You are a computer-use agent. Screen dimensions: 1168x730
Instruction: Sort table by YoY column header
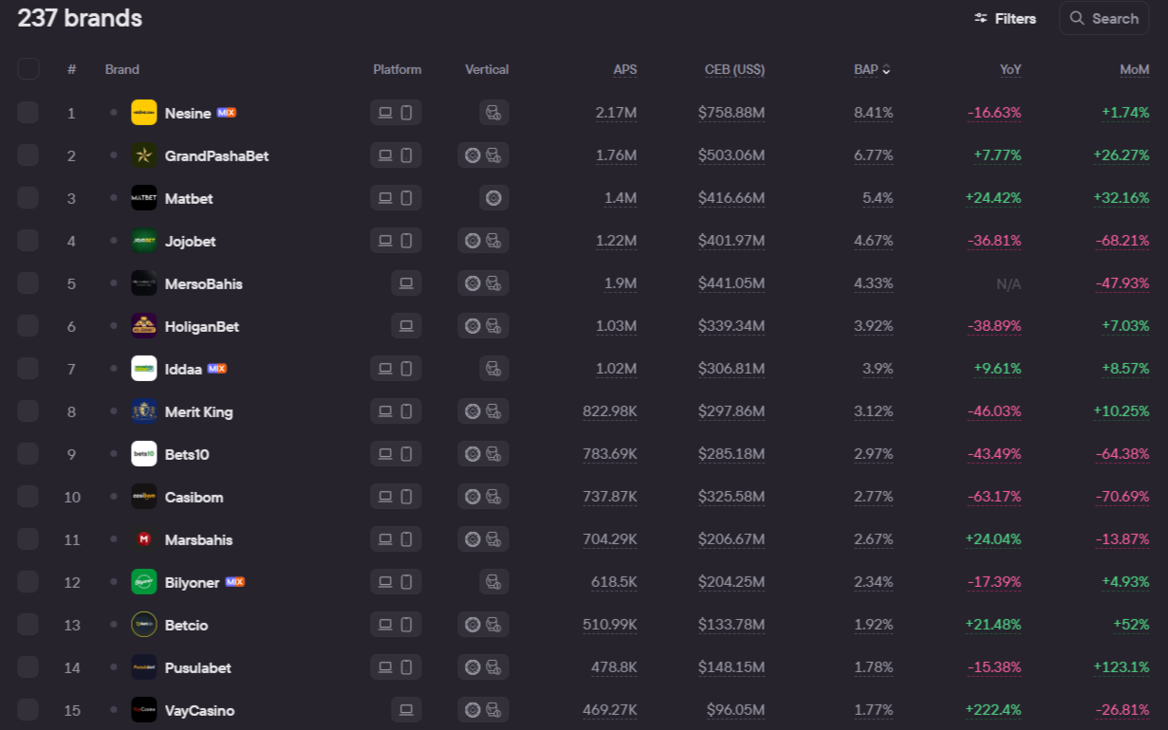(x=1010, y=69)
